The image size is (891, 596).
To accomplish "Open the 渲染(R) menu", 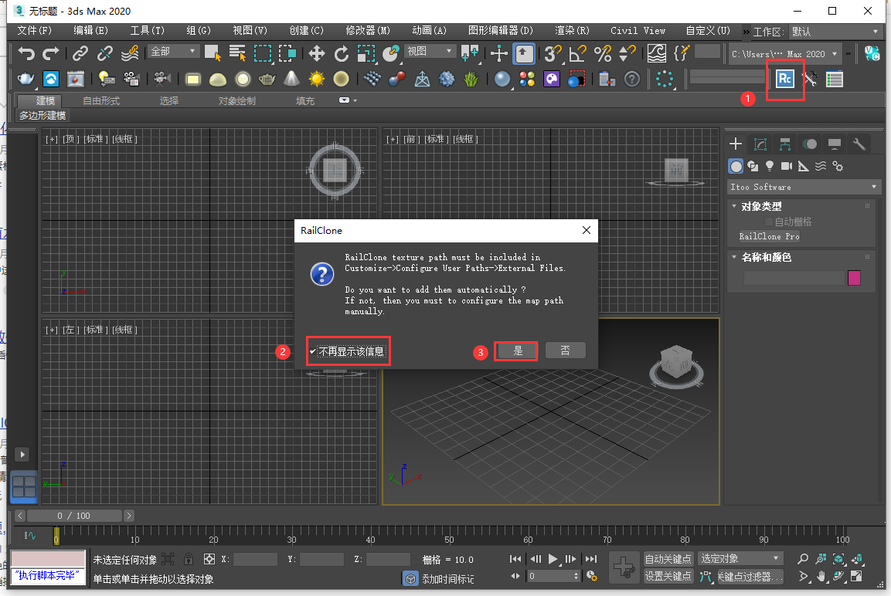I will click(572, 31).
